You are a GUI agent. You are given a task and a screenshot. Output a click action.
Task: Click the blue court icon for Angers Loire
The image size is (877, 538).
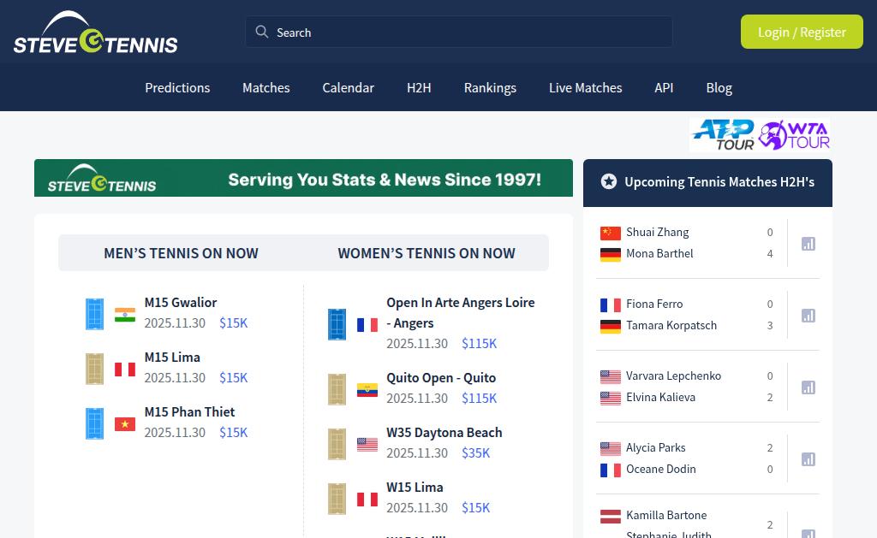[337, 324]
